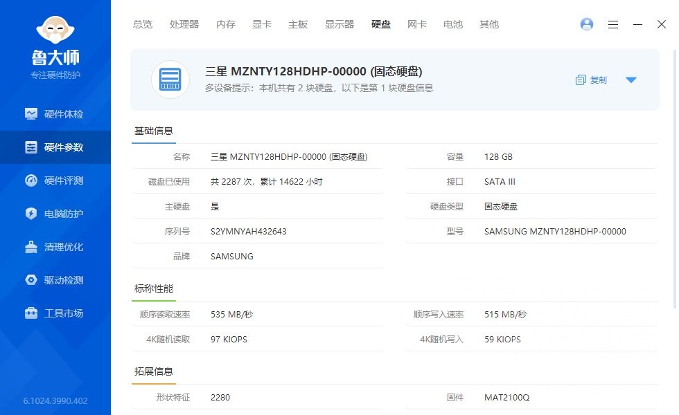This screenshot has height=415, width=679.
Task: Click the model value SAMSUNG MZNTY128HDHP-00000
Action: point(555,231)
